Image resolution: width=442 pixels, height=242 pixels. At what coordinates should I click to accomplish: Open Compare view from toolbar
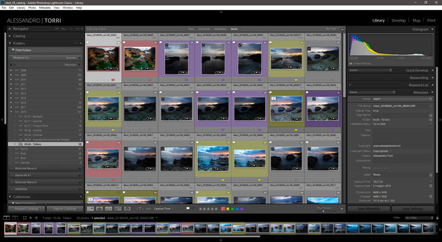(109, 209)
